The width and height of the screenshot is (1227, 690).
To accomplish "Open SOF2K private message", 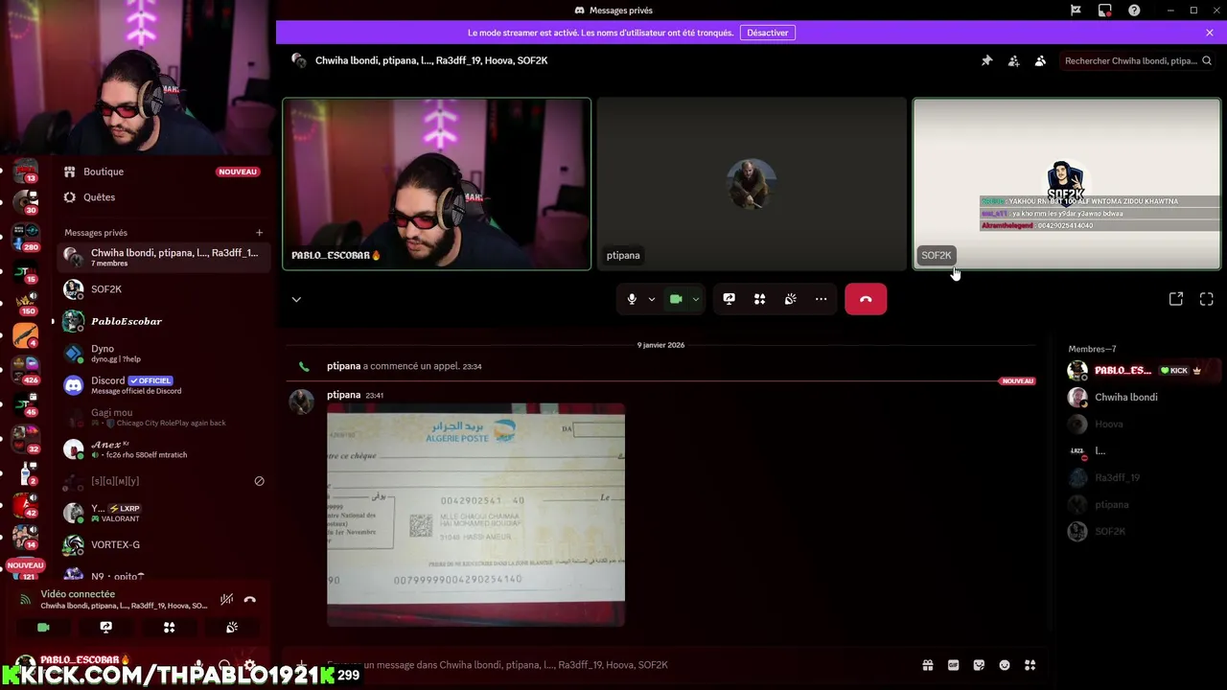I will [x=164, y=289].
